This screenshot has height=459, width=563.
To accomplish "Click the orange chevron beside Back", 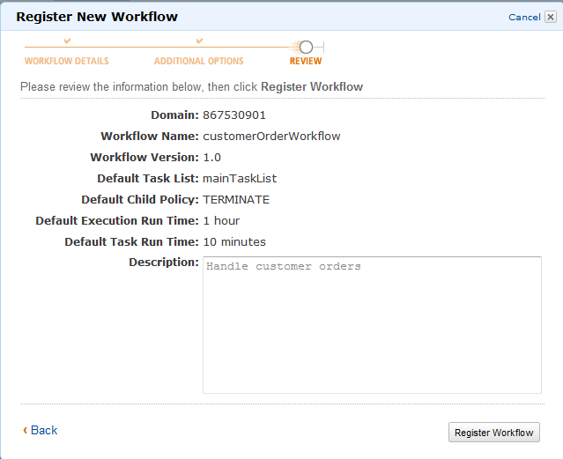I will 25,430.
